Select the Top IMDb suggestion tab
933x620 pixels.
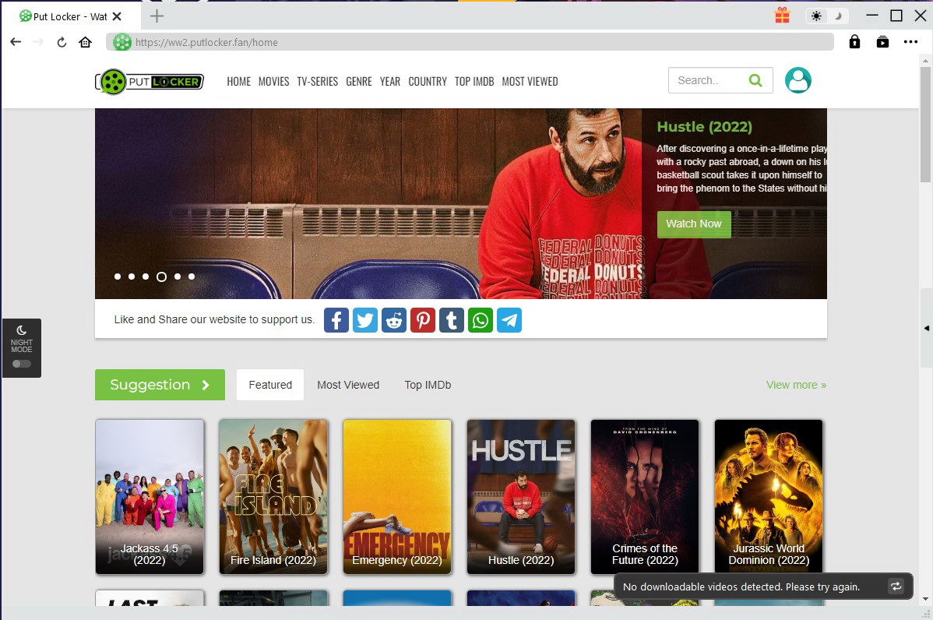[428, 385]
